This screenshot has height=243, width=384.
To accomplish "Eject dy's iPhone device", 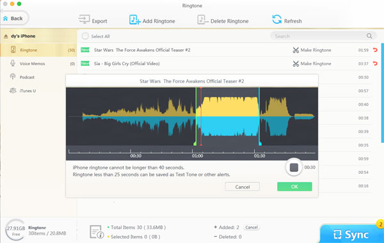I will (6, 36).
